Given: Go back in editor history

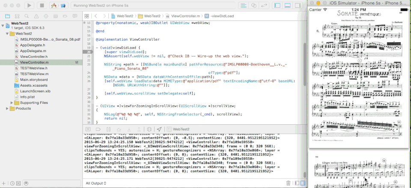Looking at the screenshot, I should tap(96, 16).
